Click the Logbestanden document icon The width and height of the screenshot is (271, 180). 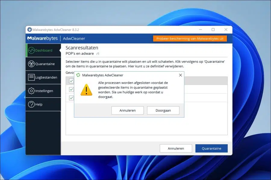click(31, 77)
